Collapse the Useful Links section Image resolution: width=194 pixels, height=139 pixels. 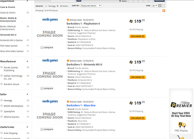(x=27, y=127)
